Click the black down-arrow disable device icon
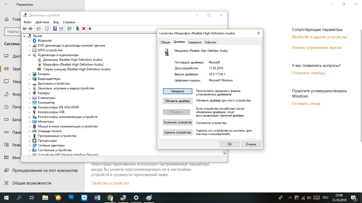The width and height of the screenshot is (362, 203). click(x=90, y=29)
